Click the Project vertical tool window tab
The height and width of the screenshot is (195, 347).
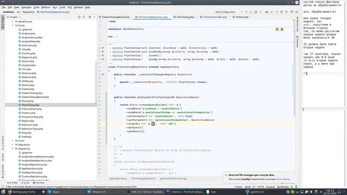pyautogui.click(x=3, y=22)
